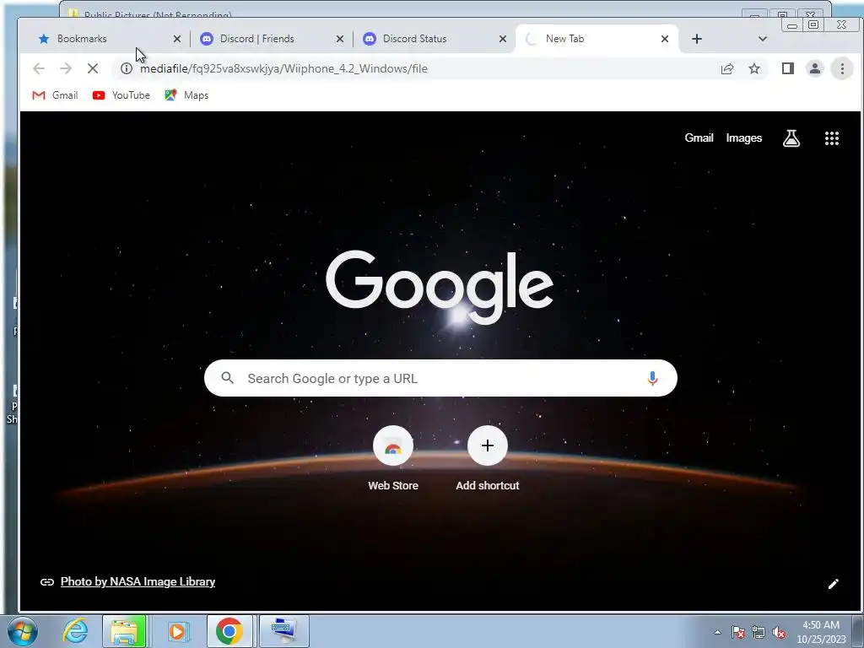Click the back navigation arrow
This screenshot has height=648, width=864.
tap(39, 68)
